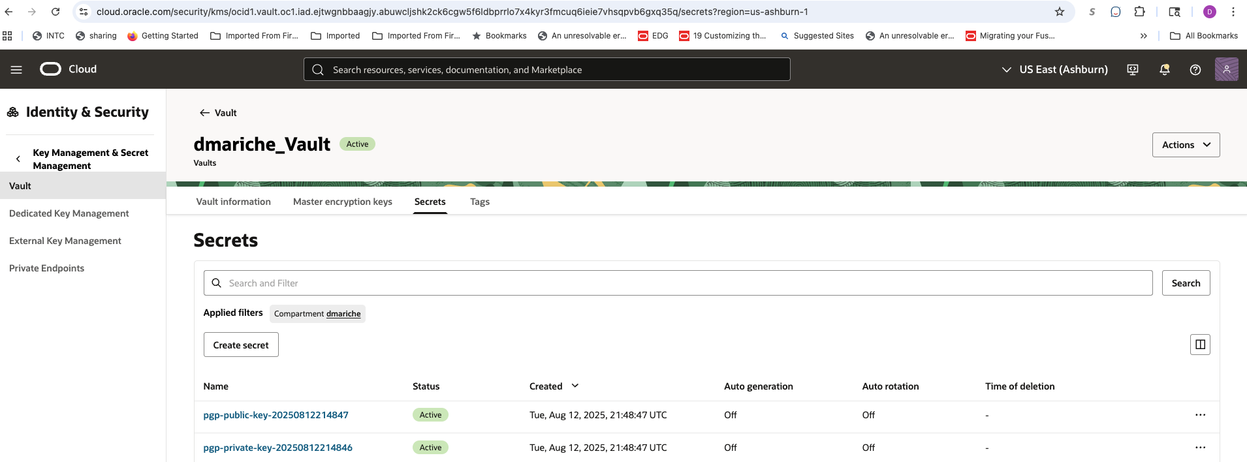Click the Compartment dmariche applied filter
This screenshot has height=462, width=1247.
point(317,314)
